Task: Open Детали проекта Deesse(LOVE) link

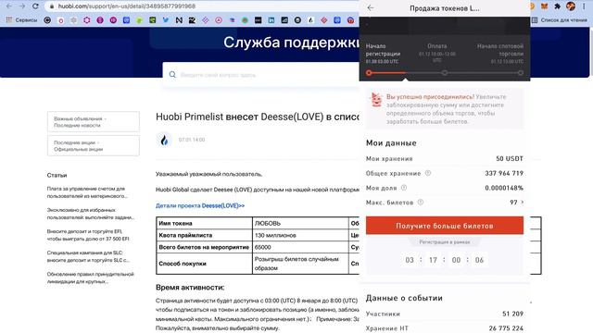Action: coord(200,205)
